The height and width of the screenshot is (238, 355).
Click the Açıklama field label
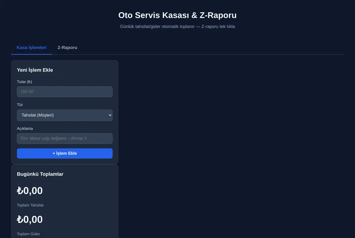click(25, 128)
